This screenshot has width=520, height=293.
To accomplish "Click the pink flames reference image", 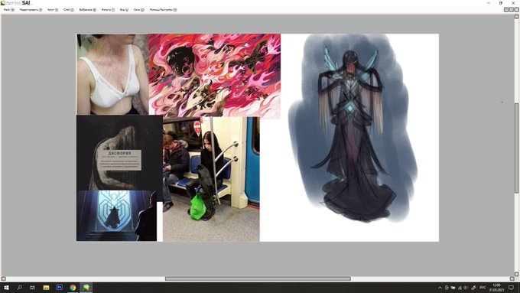I will click(215, 75).
